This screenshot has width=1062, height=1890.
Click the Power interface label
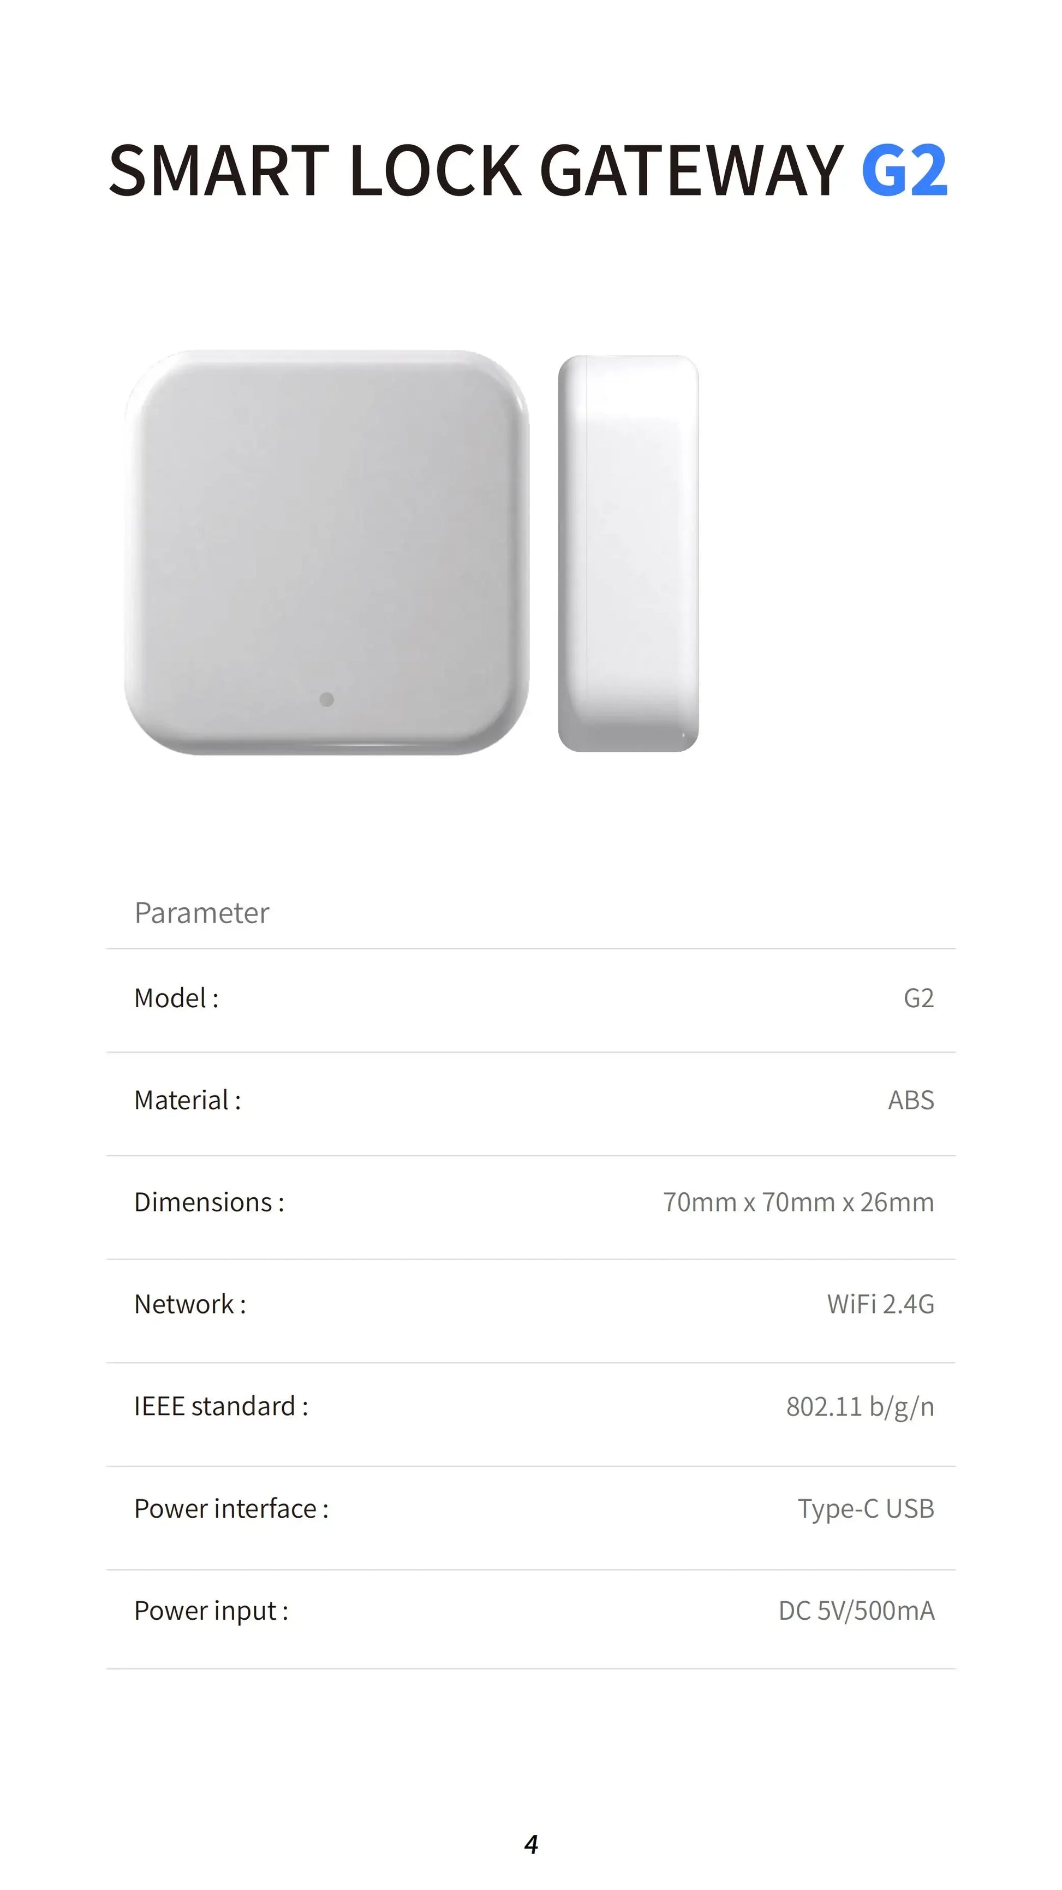point(231,1508)
